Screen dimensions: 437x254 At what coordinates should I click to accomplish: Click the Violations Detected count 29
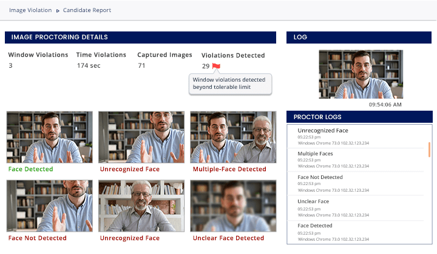[x=206, y=66]
